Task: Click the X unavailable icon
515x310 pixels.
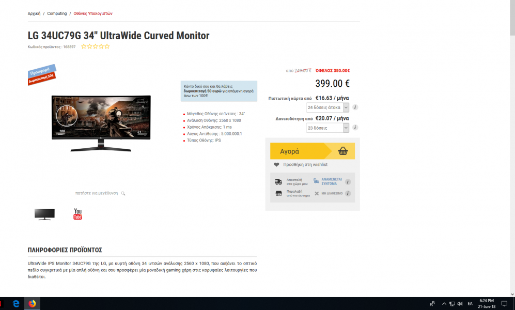Action: tap(317, 193)
